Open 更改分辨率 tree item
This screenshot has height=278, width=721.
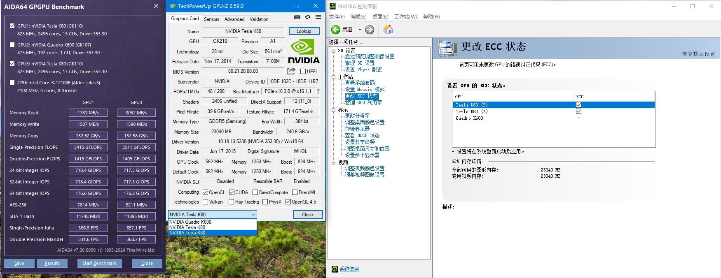[357, 116]
